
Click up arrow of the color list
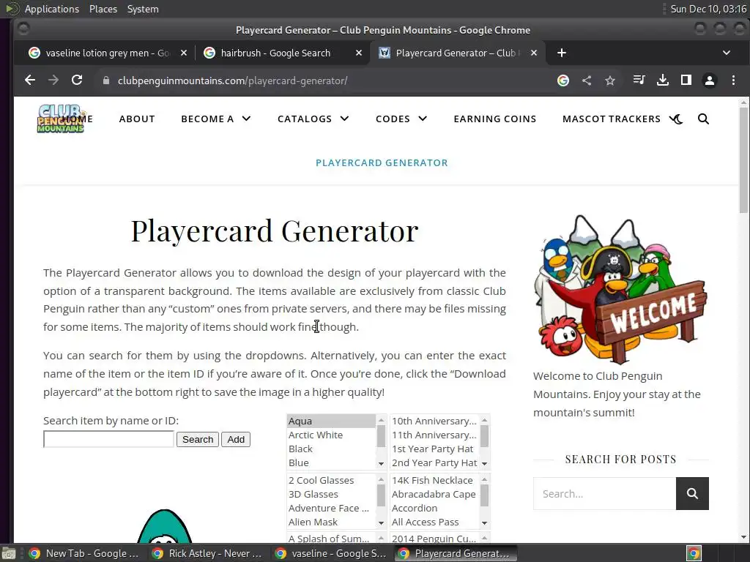click(x=381, y=421)
